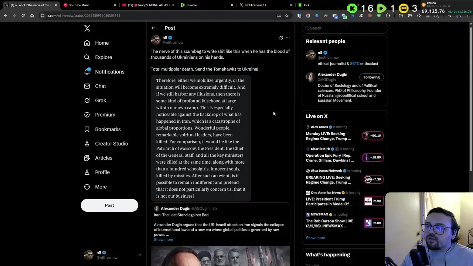
Task: Open Explore page from sidebar
Action: 98,57
